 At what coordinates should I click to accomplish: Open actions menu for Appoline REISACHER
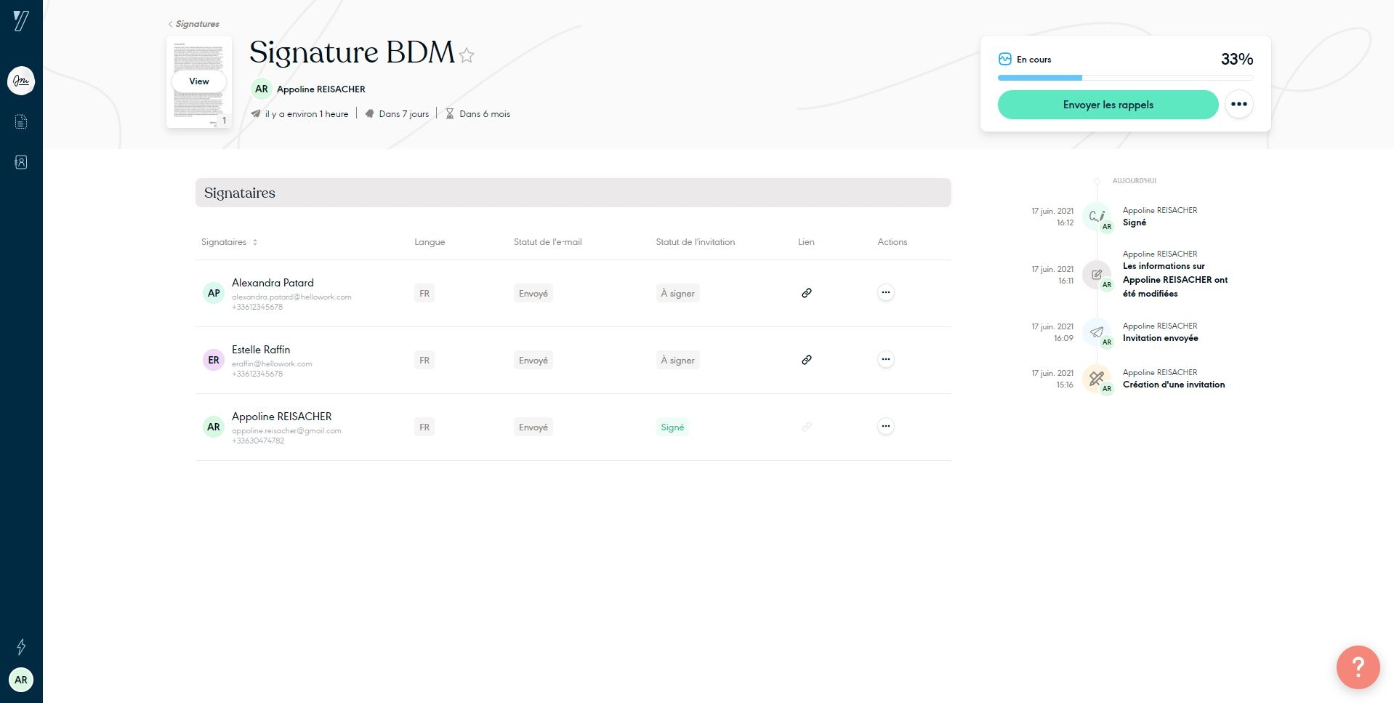click(x=885, y=427)
